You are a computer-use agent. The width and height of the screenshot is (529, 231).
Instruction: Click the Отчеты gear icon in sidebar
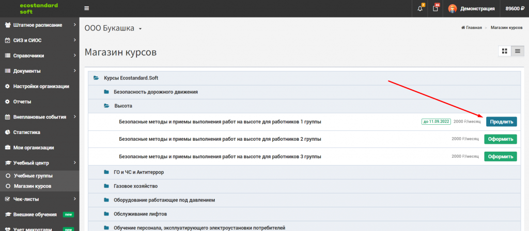(x=7, y=102)
